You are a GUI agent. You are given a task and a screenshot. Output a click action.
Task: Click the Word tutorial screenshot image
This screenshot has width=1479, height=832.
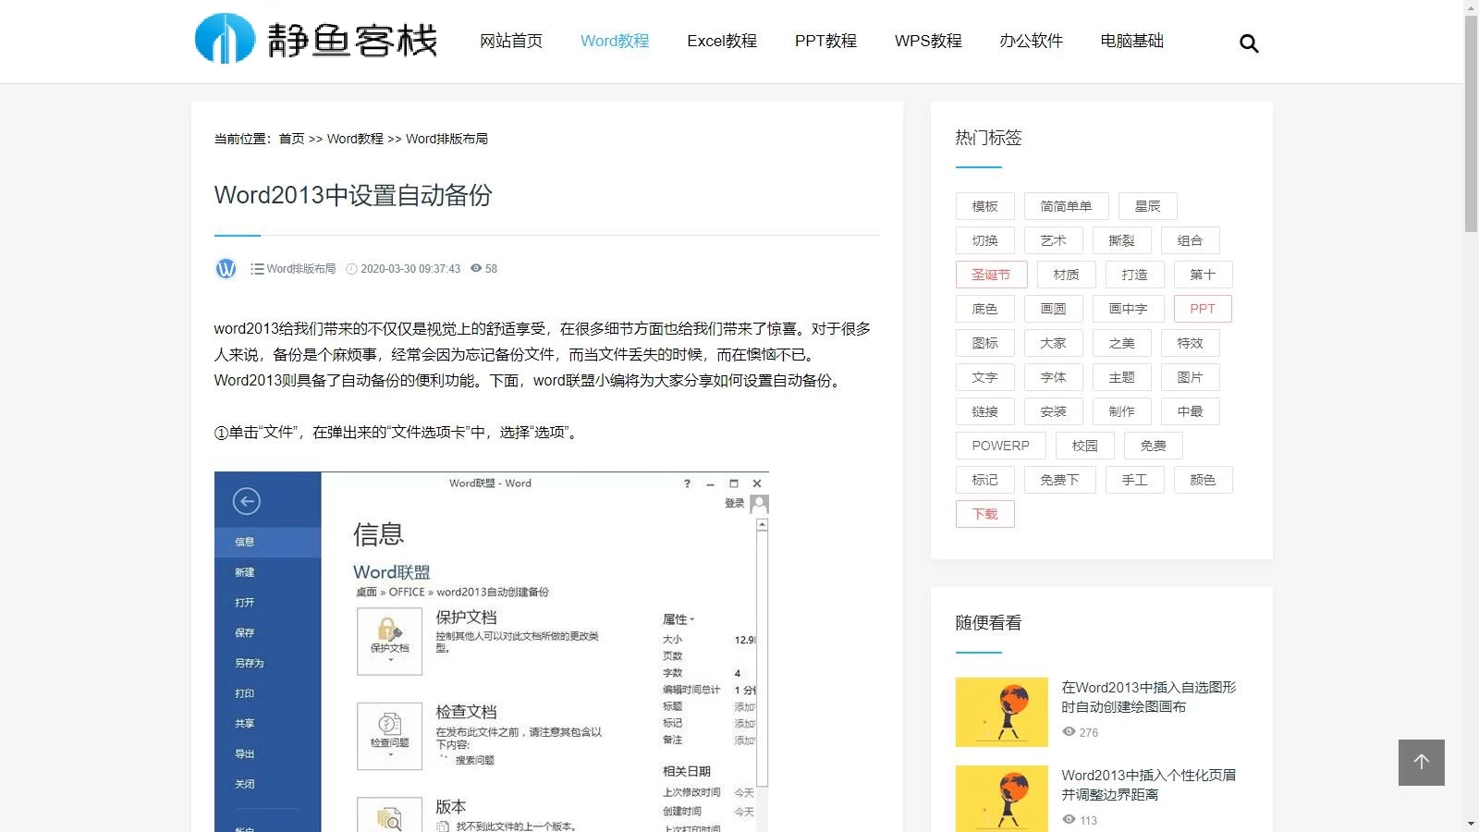point(491,651)
